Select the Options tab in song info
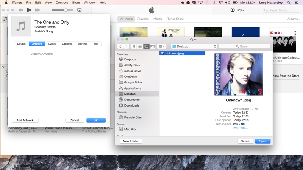This screenshot has height=170, width=303. tap(67, 44)
